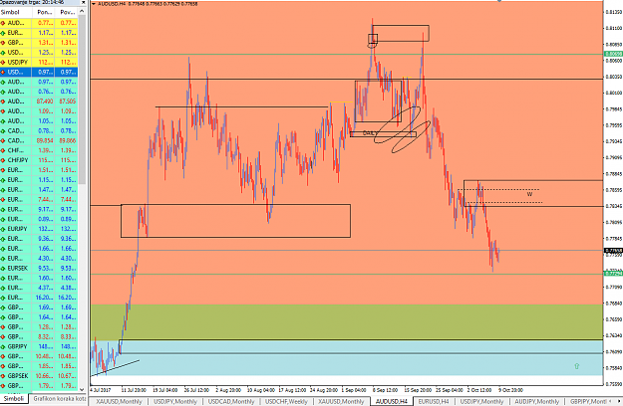Switch to the USDCHF,Weekly chart tab

tap(286, 402)
